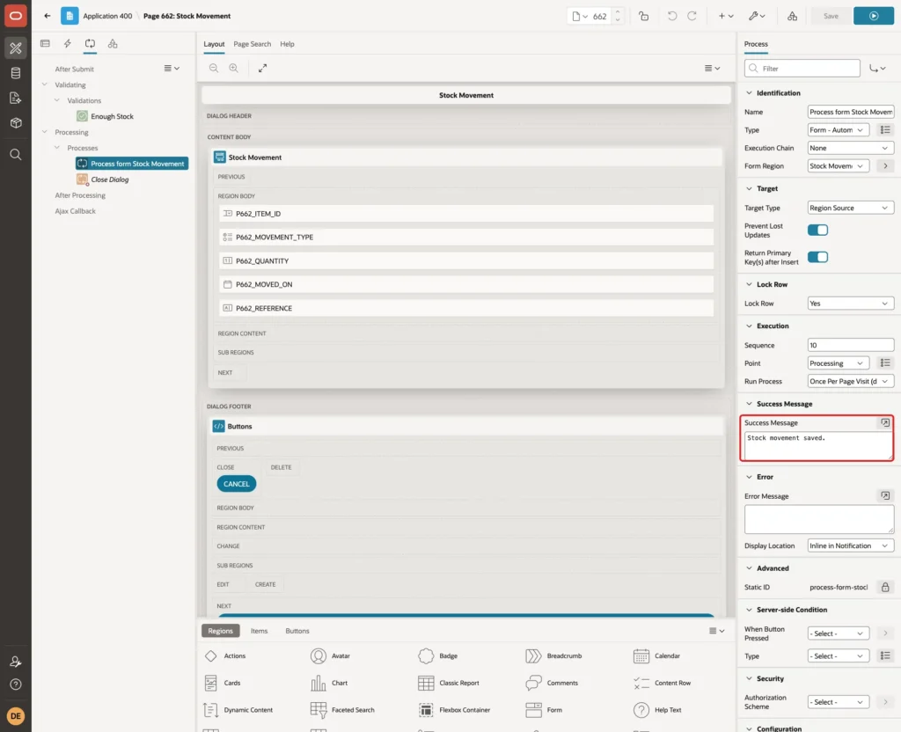Open Shared Components toolbar icon
The image size is (901, 732).
pyautogui.click(x=792, y=16)
